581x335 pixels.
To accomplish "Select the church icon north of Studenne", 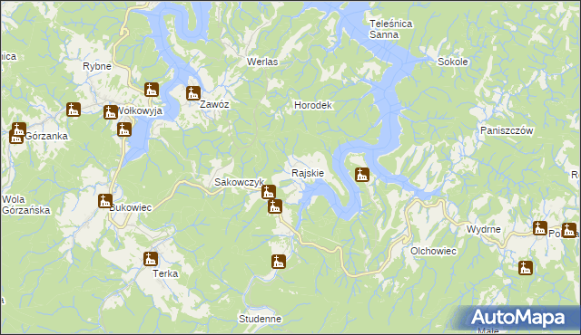I will [279, 262].
